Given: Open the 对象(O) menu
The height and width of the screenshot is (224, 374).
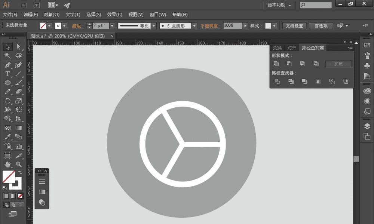Looking at the screenshot, I should (52, 15).
